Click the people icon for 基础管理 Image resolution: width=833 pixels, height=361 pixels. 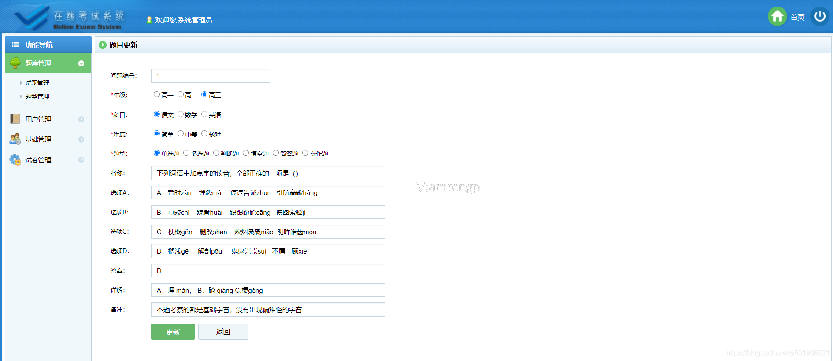tap(15, 139)
